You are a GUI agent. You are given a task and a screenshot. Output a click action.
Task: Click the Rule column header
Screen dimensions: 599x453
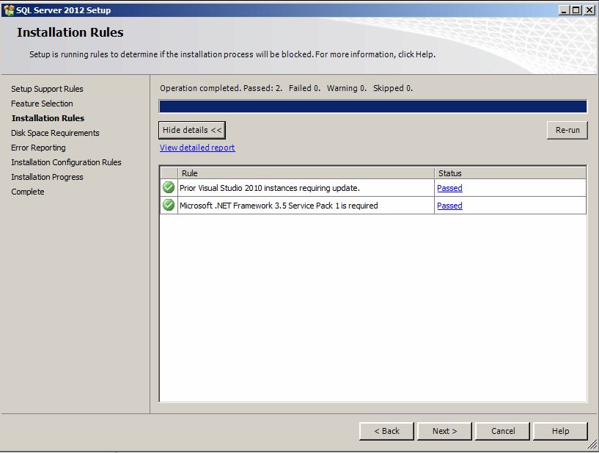306,173
